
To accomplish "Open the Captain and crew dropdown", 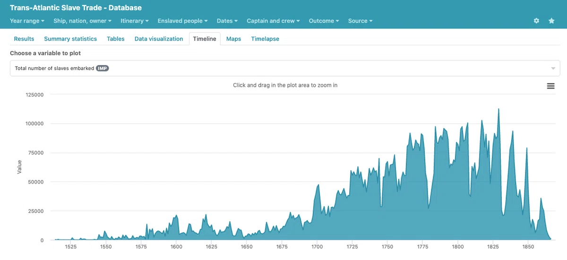I will (273, 21).
